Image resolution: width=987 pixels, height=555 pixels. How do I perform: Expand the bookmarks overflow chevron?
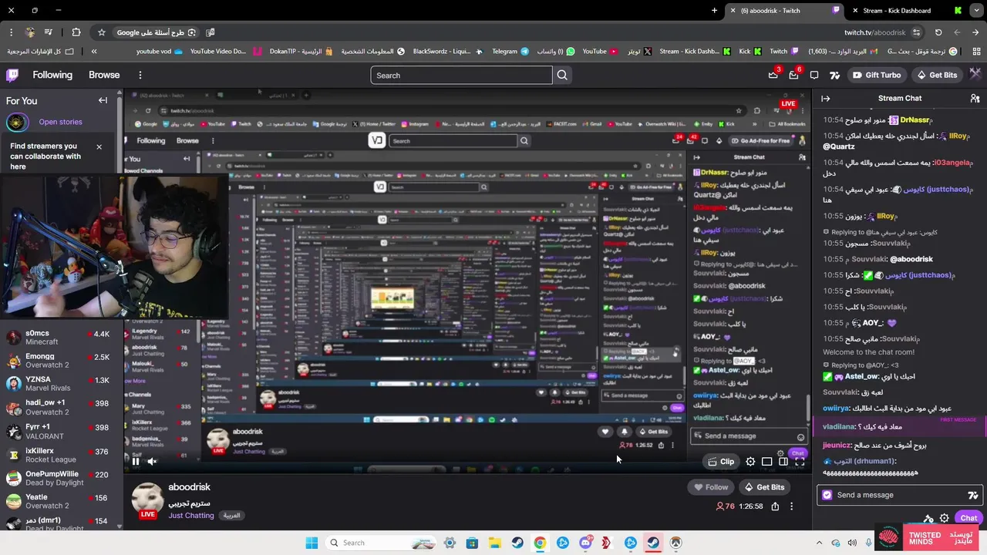pyautogui.click(x=94, y=52)
